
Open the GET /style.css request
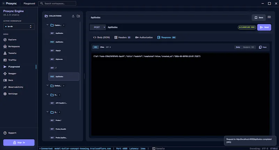pyautogui.click(x=64, y=59)
